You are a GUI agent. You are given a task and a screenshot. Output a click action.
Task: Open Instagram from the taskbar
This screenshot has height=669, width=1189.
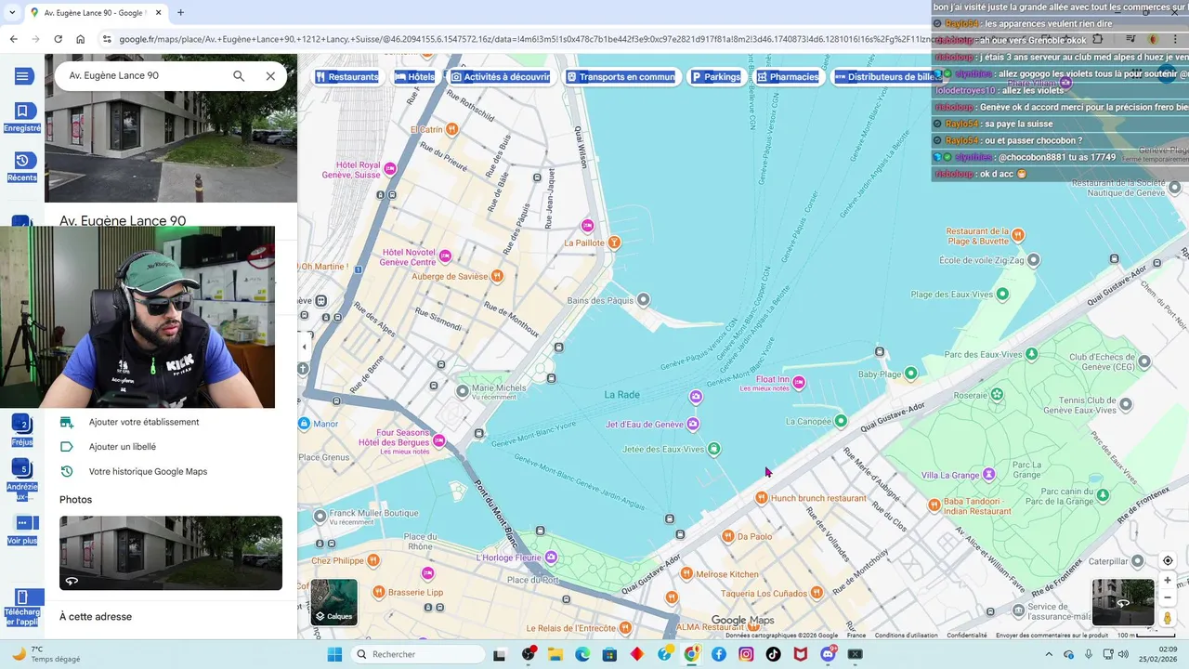[746, 654]
